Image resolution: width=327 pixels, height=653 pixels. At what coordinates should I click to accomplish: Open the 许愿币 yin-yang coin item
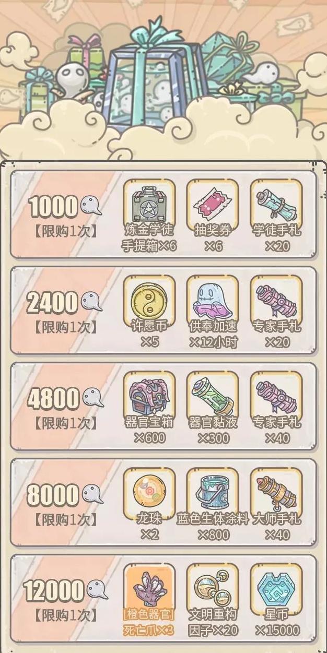pyautogui.click(x=149, y=301)
